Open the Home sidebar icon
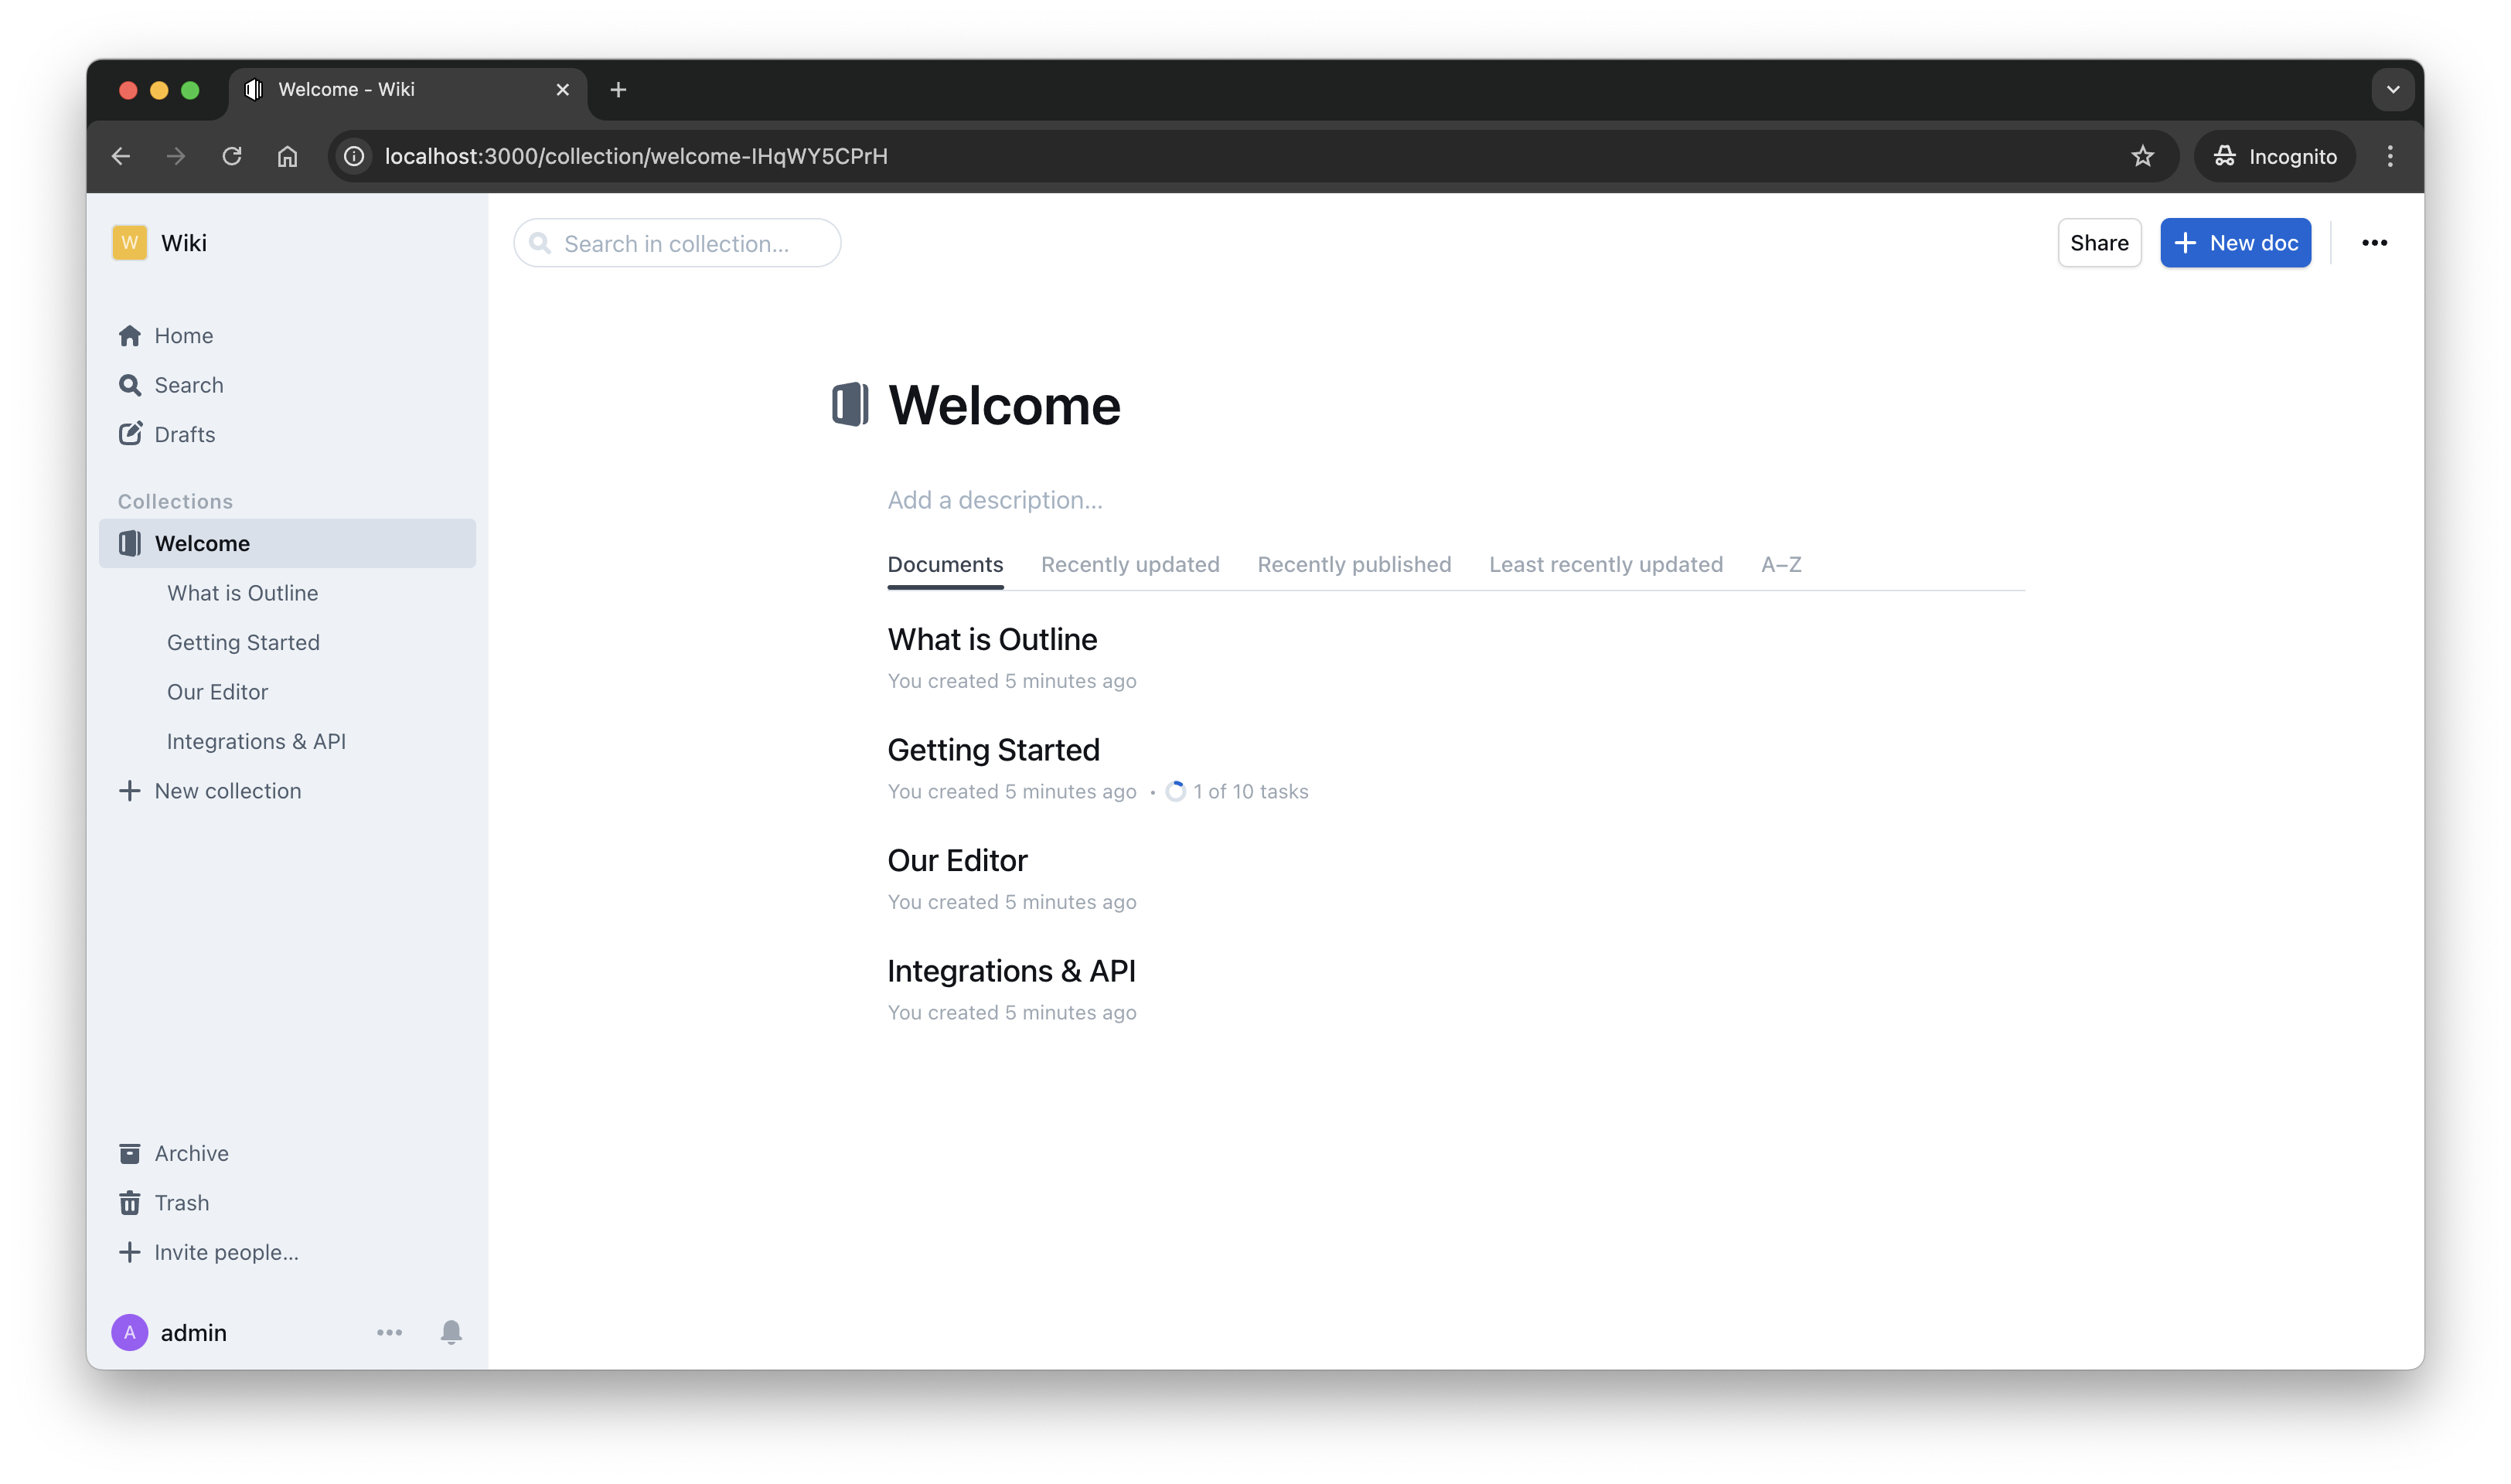Viewport: 2511px width, 1484px height. [131, 335]
